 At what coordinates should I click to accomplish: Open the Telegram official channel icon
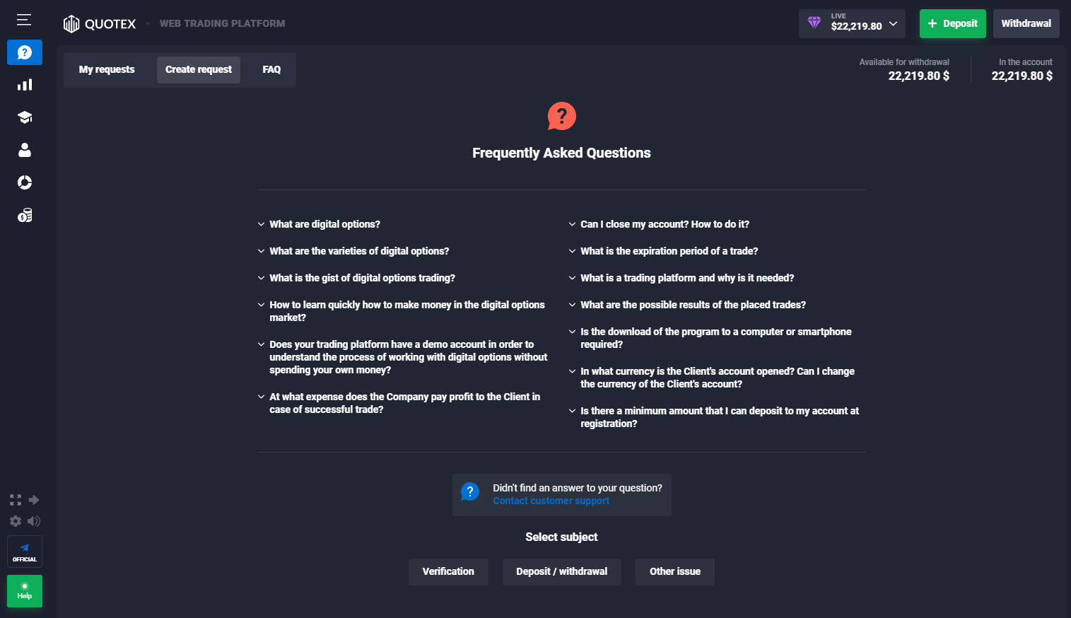[25, 552]
